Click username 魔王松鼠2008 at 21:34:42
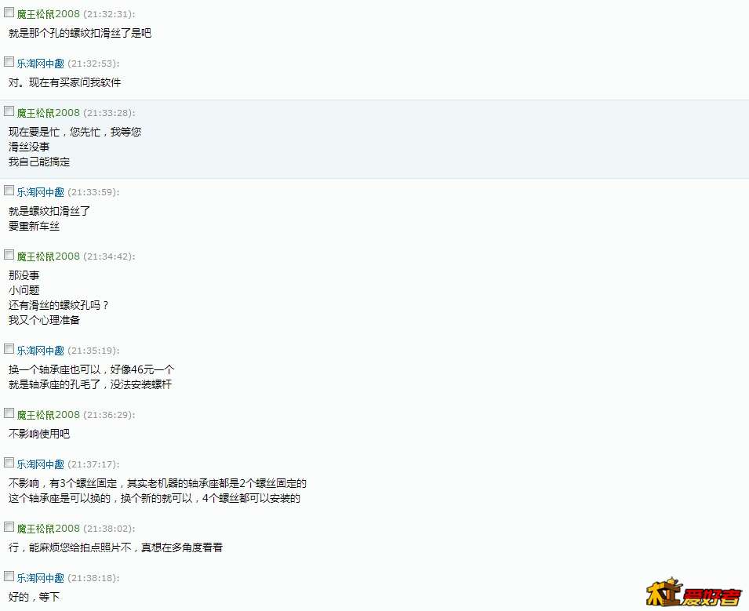This screenshot has width=749, height=611. (49, 256)
